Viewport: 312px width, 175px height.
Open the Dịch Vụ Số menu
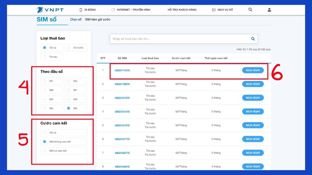(x=222, y=10)
